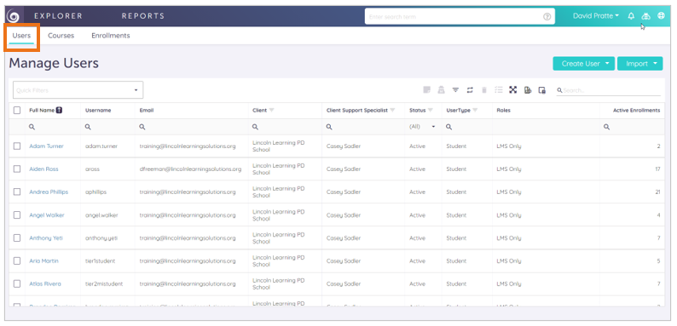Check the box for Aiden Ross
The height and width of the screenshot is (326, 677).
click(x=17, y=169)
